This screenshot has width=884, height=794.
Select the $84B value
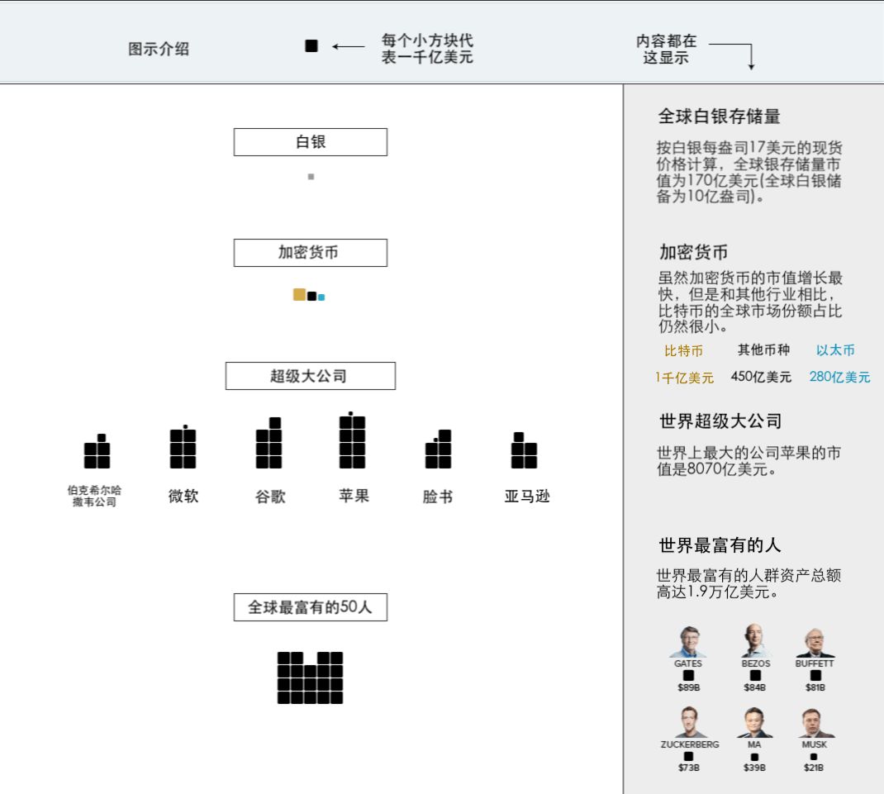coord(755,688)
